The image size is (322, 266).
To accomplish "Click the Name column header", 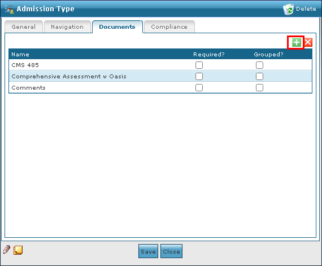I will [x=20, y=55].
